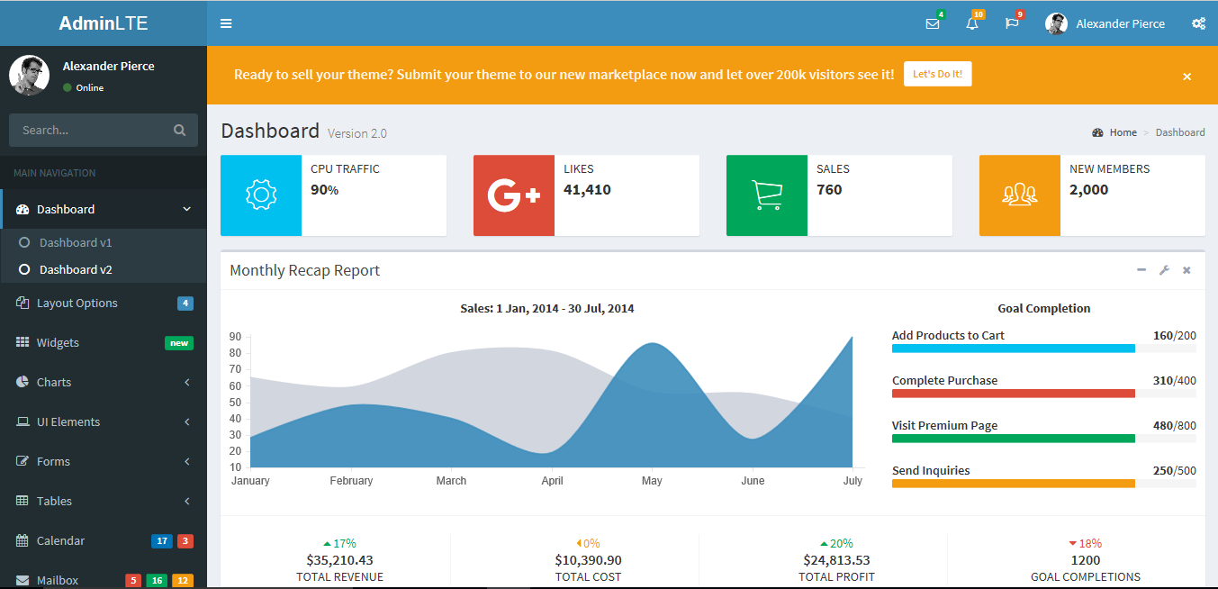Click the Forms edit icon

tap(23, 461)
